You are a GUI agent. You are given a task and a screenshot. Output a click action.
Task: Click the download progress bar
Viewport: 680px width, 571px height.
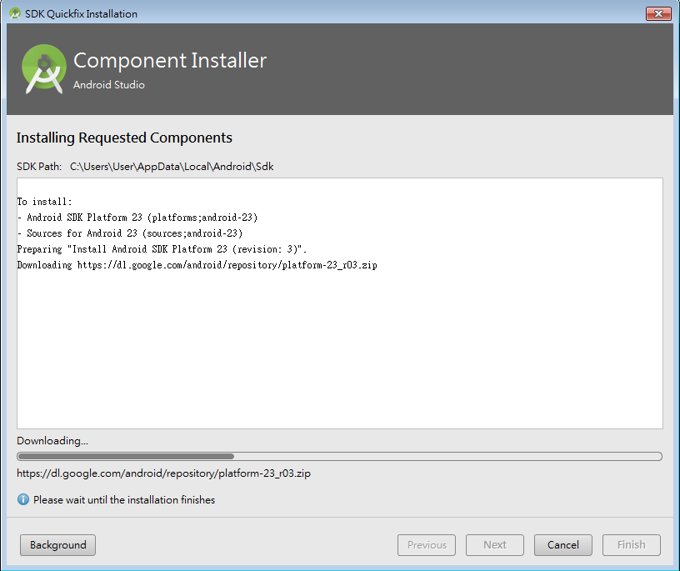339,457
